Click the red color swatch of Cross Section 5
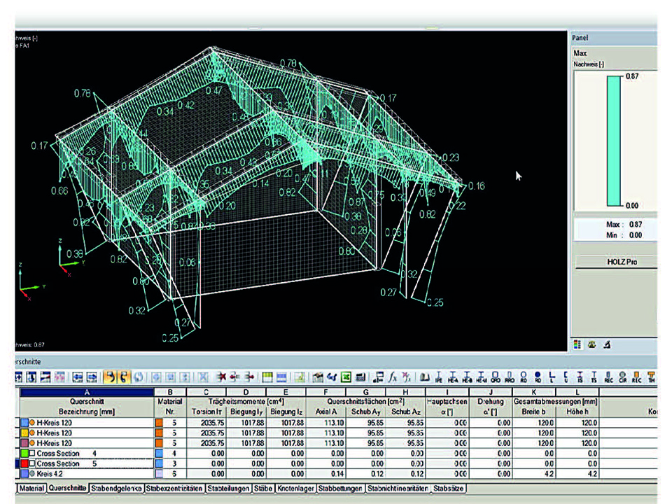The height and width of the screenshot is (504, 672). pyautogui.click(x=26, y=463)
